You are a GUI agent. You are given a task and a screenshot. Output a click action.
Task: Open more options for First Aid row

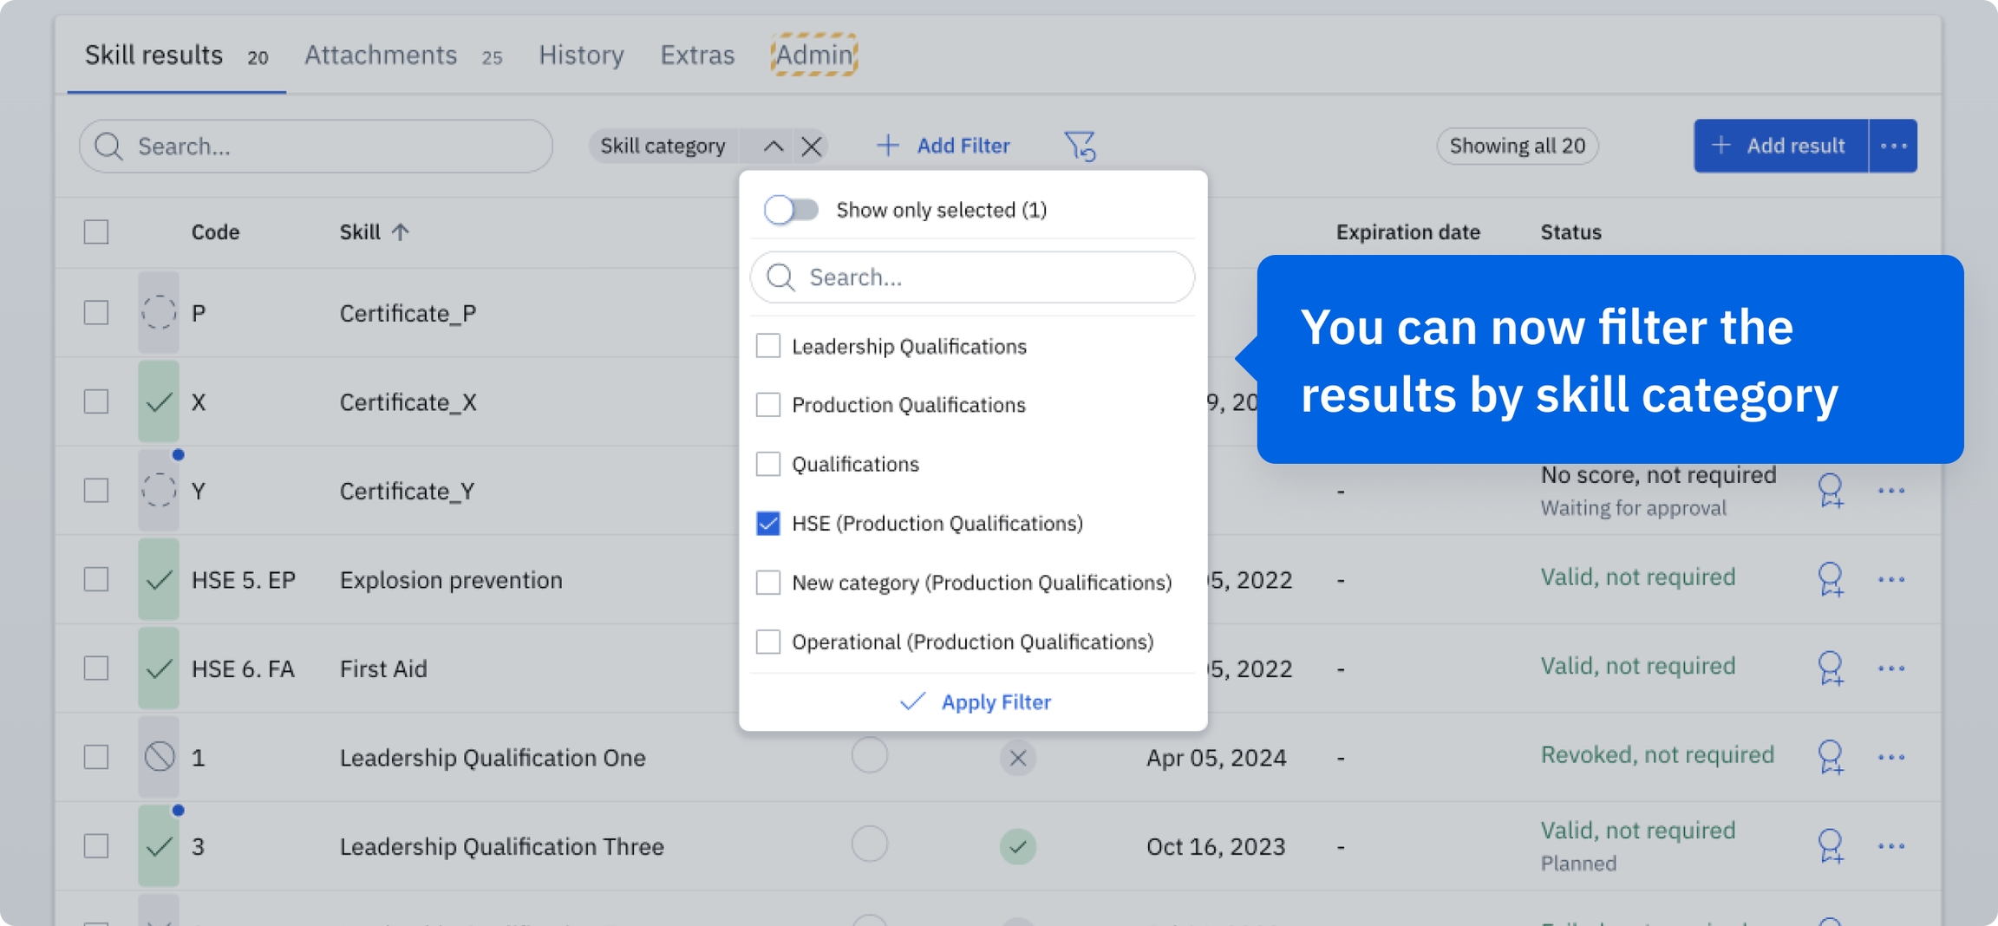1890,668
